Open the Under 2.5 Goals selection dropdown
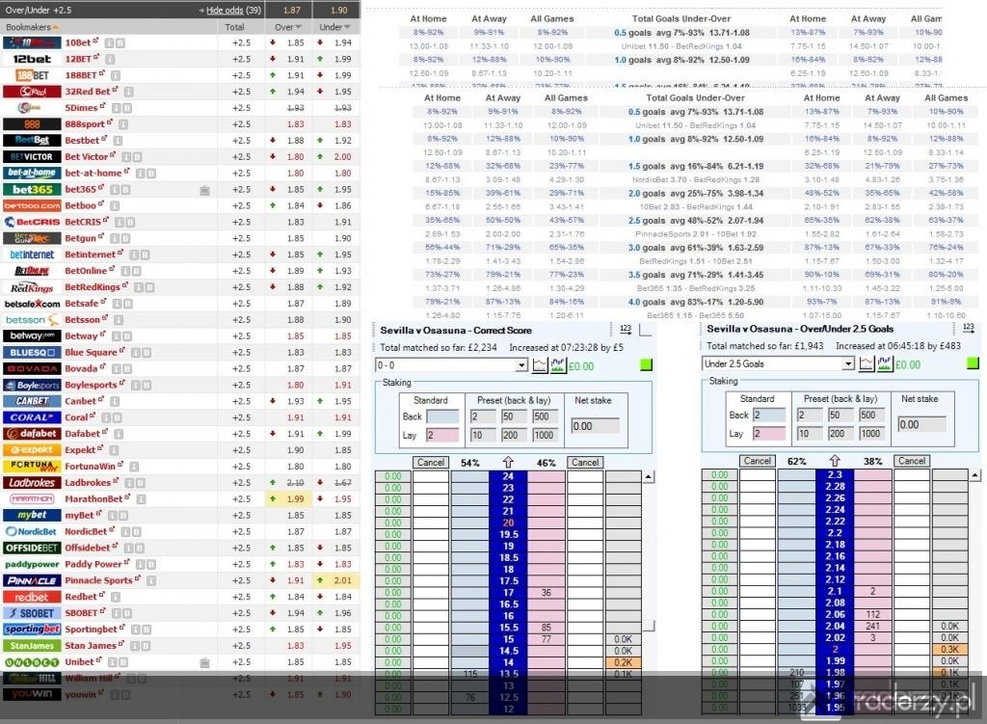Image resolution: width=987 pixels, height=724 pixels. click(x=779, y=363)
